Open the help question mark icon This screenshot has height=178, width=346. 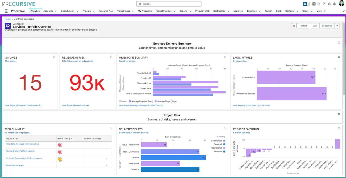(x=324, y=4)
